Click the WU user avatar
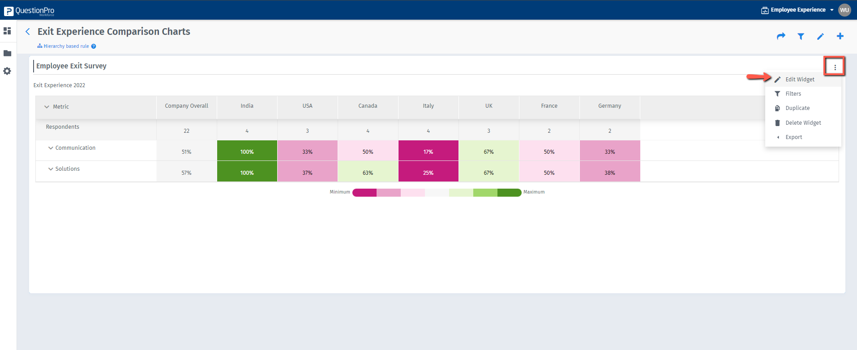 (844, 10)
